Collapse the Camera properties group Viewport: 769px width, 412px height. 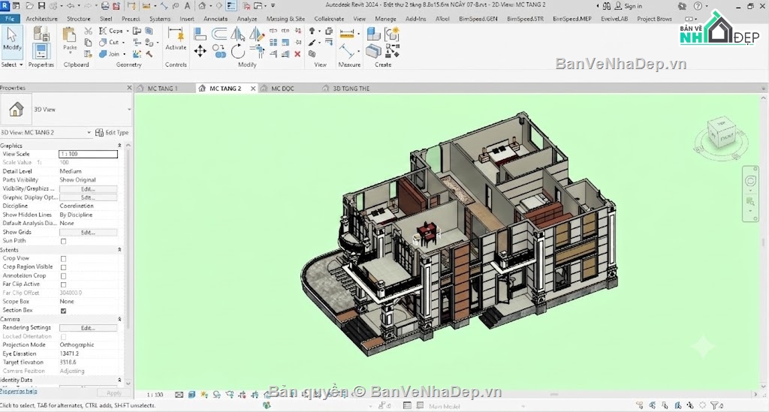click(x=119, y=319)
